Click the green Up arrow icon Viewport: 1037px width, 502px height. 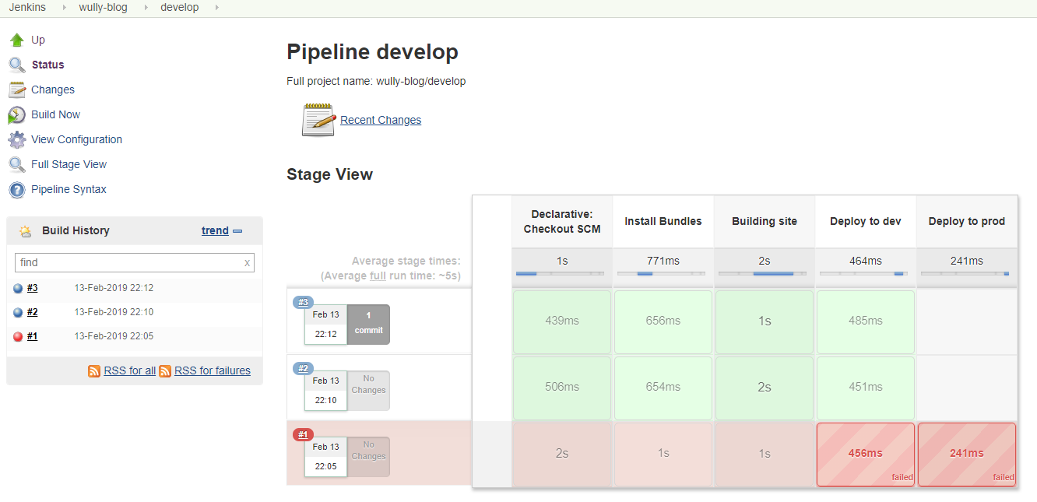[x=16, y=40]
